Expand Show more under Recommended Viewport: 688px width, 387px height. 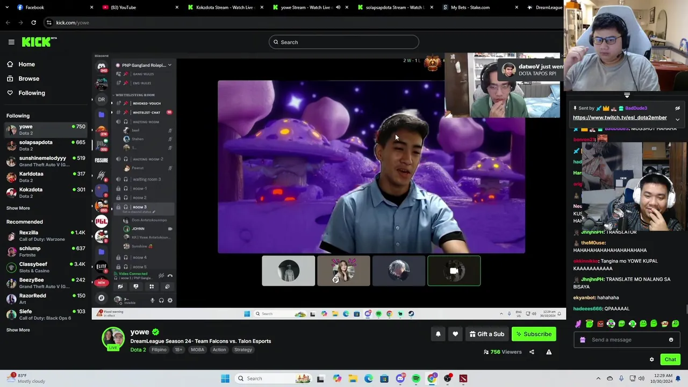(x=18, y=330)
